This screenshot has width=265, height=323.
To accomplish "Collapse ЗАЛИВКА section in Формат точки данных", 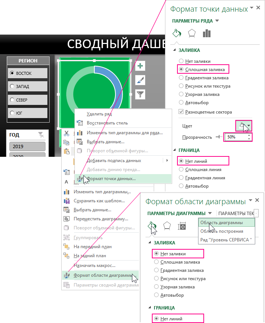I will click(174, 50).
